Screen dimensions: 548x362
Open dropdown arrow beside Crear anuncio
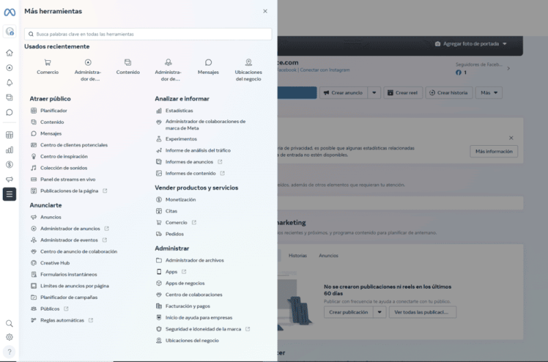(374, 92)
